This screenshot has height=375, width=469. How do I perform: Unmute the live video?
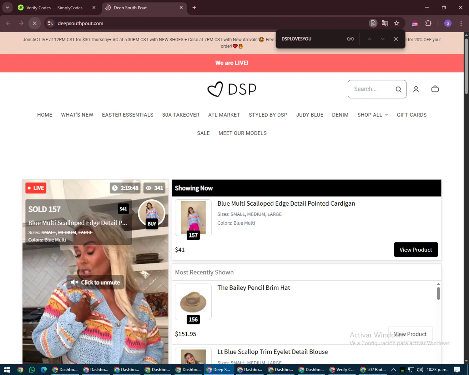pos(95,282)
